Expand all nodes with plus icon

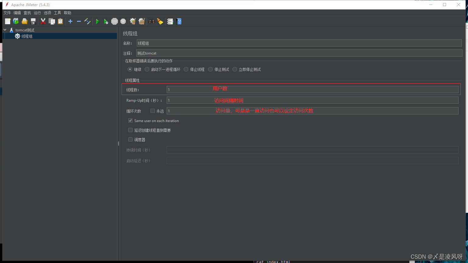70,21
